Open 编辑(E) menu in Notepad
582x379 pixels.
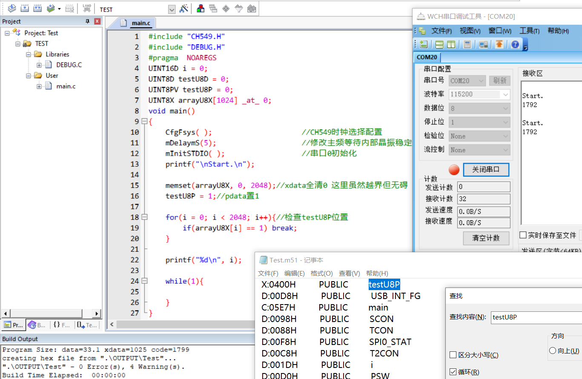[295, 274]
